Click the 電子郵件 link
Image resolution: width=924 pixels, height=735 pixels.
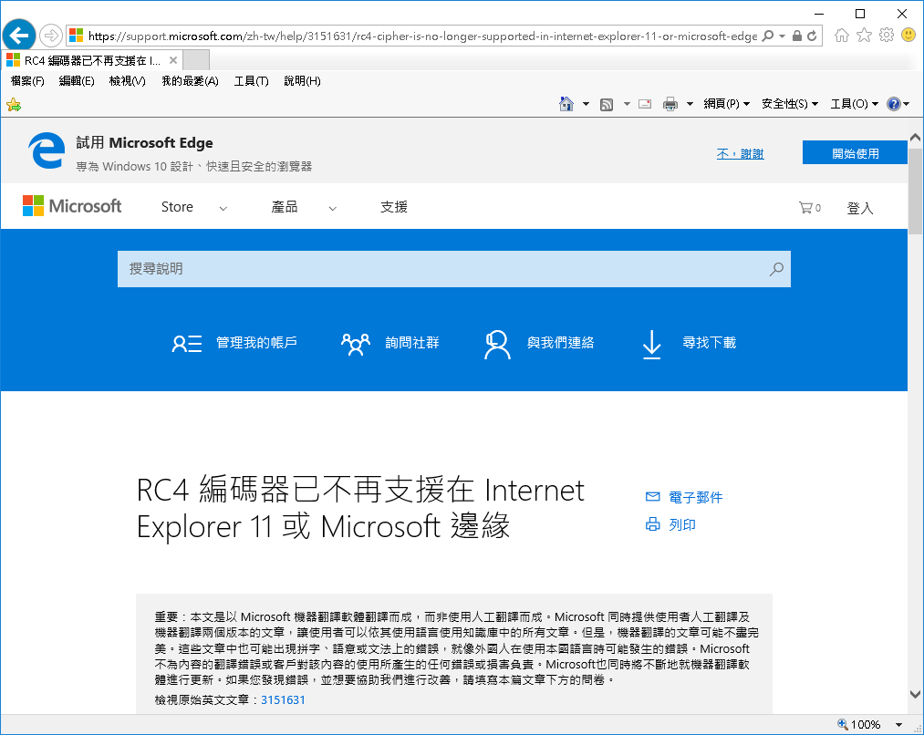point(695,497)
